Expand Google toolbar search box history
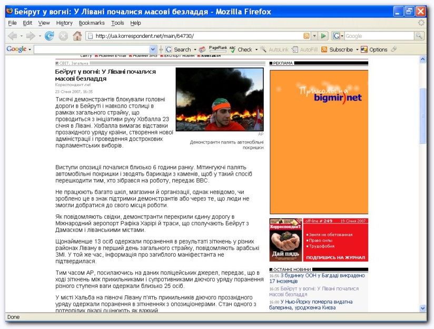 tap(153, 50)
